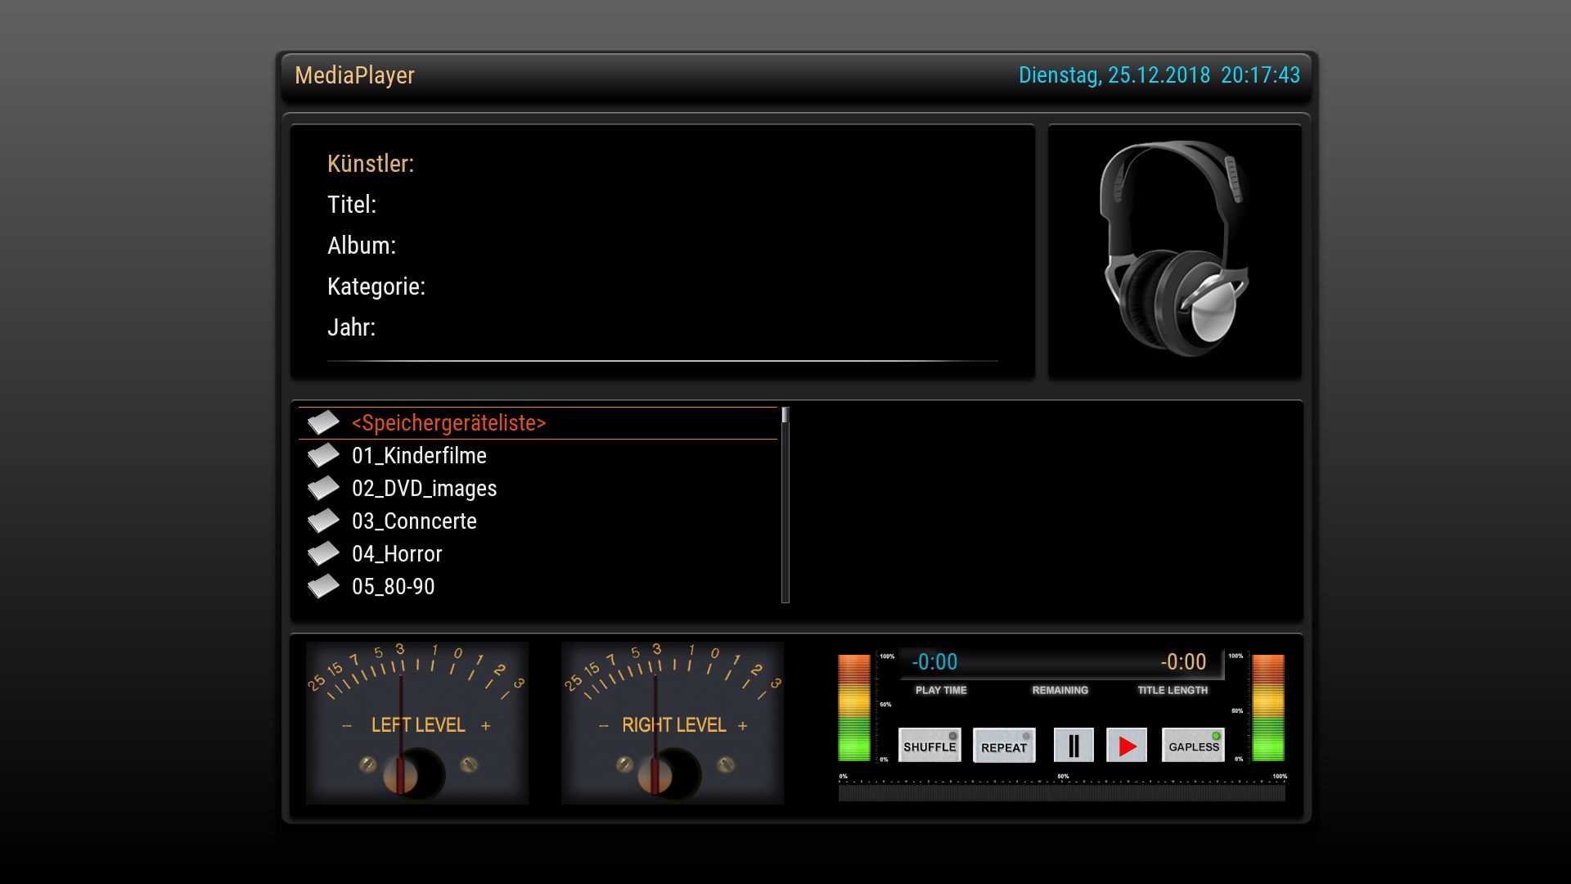
Task: Click the LEFT LEVEL VU meter
Action: coord(416,723)
